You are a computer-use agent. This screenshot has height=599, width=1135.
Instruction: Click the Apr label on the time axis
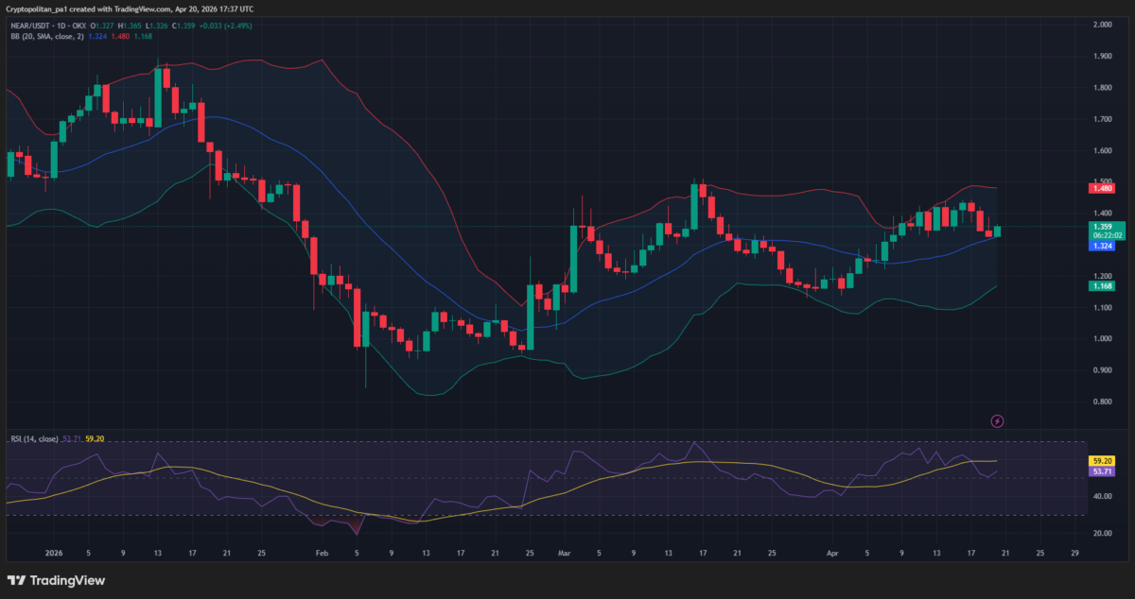pos(832,553)
